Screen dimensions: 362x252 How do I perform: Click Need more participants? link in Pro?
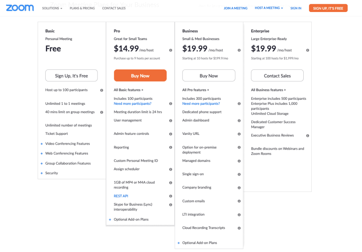(133, 104)
